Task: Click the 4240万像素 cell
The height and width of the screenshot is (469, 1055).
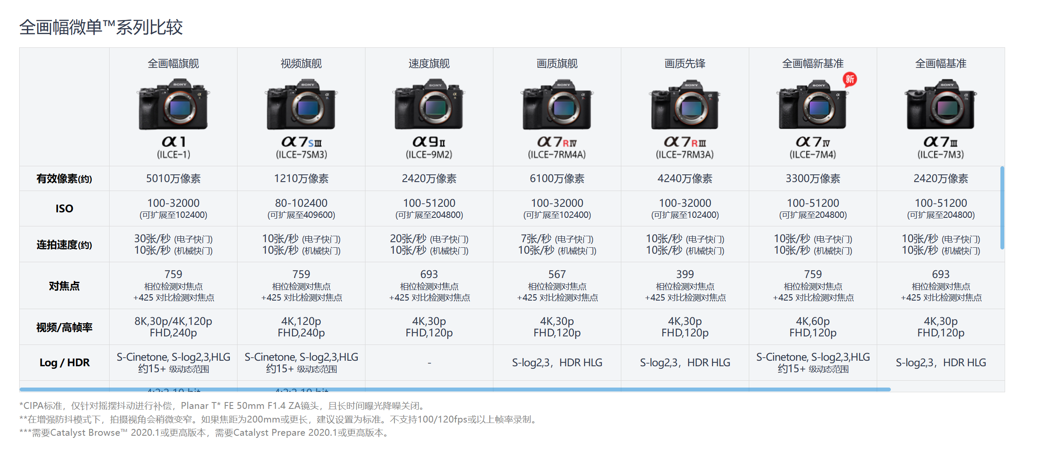Action: pos(685,179)
